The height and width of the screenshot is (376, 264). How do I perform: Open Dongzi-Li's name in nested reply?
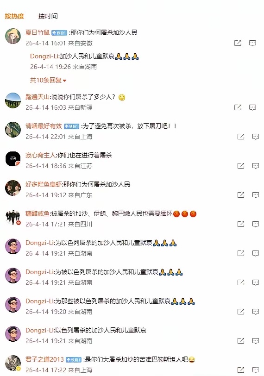tap(44, 56)
